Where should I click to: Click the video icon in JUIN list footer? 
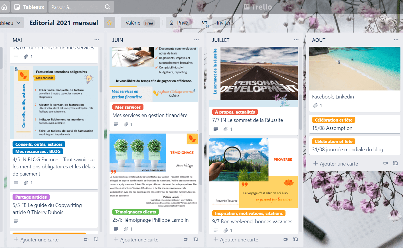[x=186, y=239]
